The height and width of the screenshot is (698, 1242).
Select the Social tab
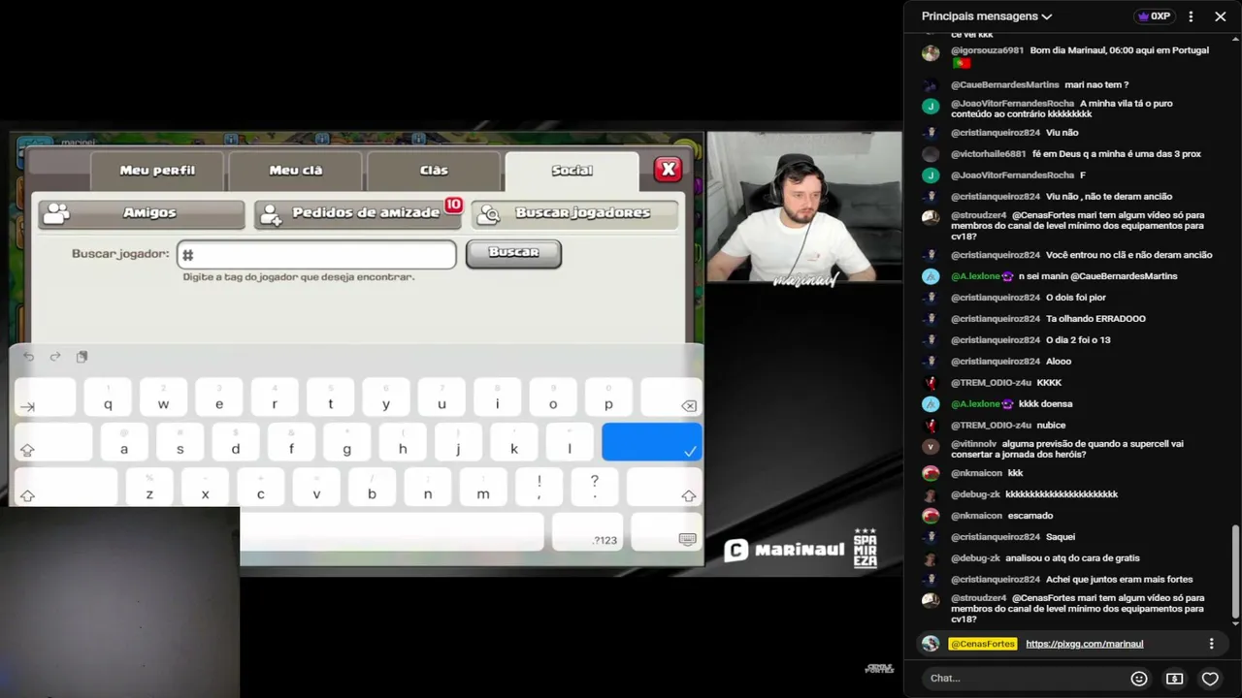pos(572,171)
